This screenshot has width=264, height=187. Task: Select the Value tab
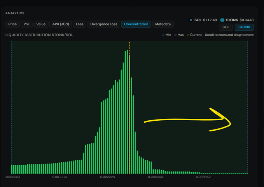pyautogui.click(x=41, y=24)
